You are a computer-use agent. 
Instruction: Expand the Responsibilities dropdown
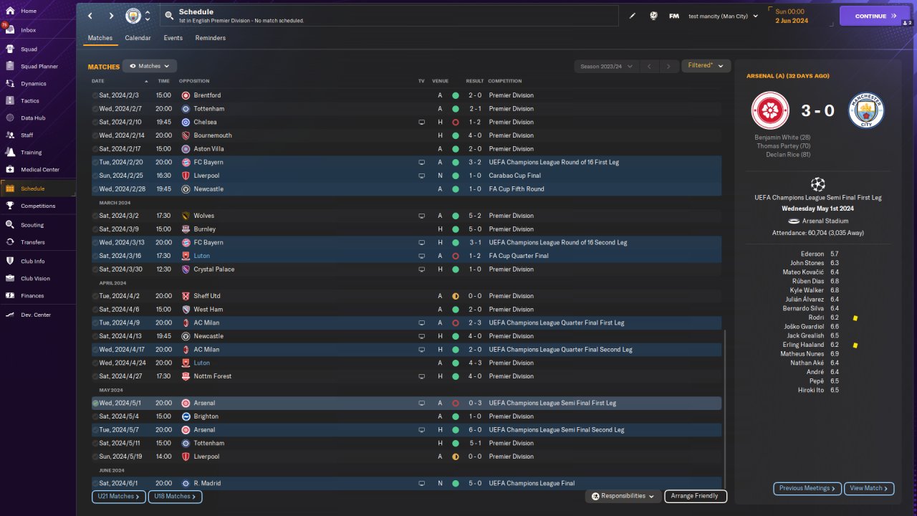coord(623,496)
